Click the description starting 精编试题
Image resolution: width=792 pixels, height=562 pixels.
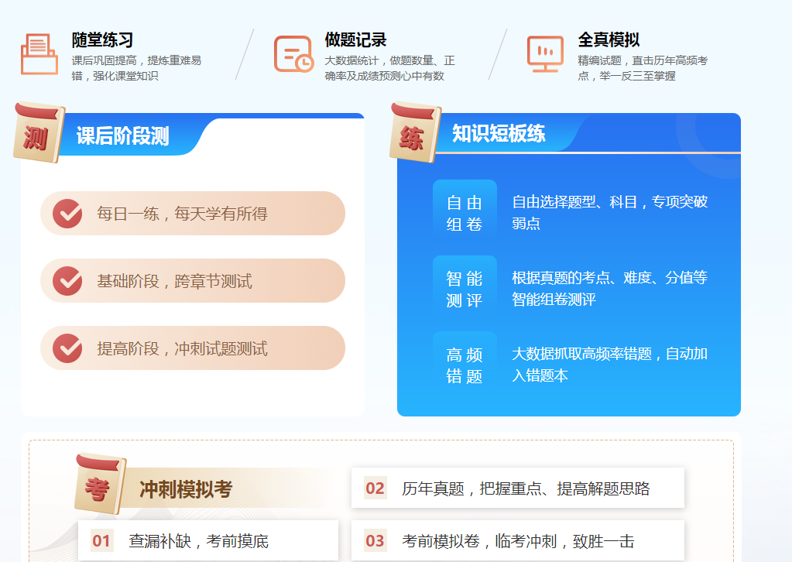pyautogui.click(x=643, y=68)
